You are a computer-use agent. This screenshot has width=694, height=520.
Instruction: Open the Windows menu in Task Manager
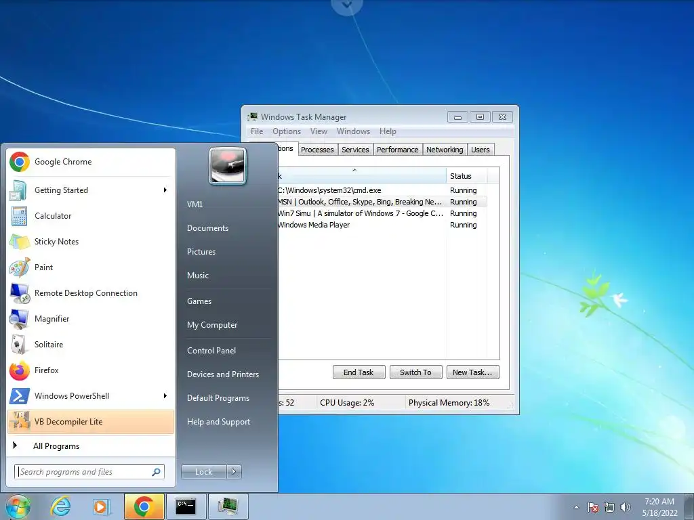point(353,131)
